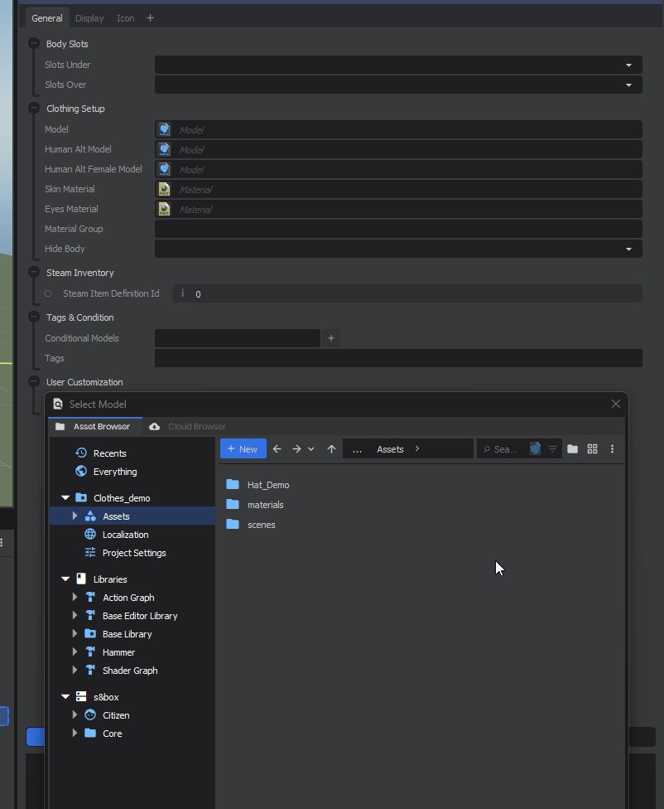
Task: Click the New button
Action: point(243,449)
